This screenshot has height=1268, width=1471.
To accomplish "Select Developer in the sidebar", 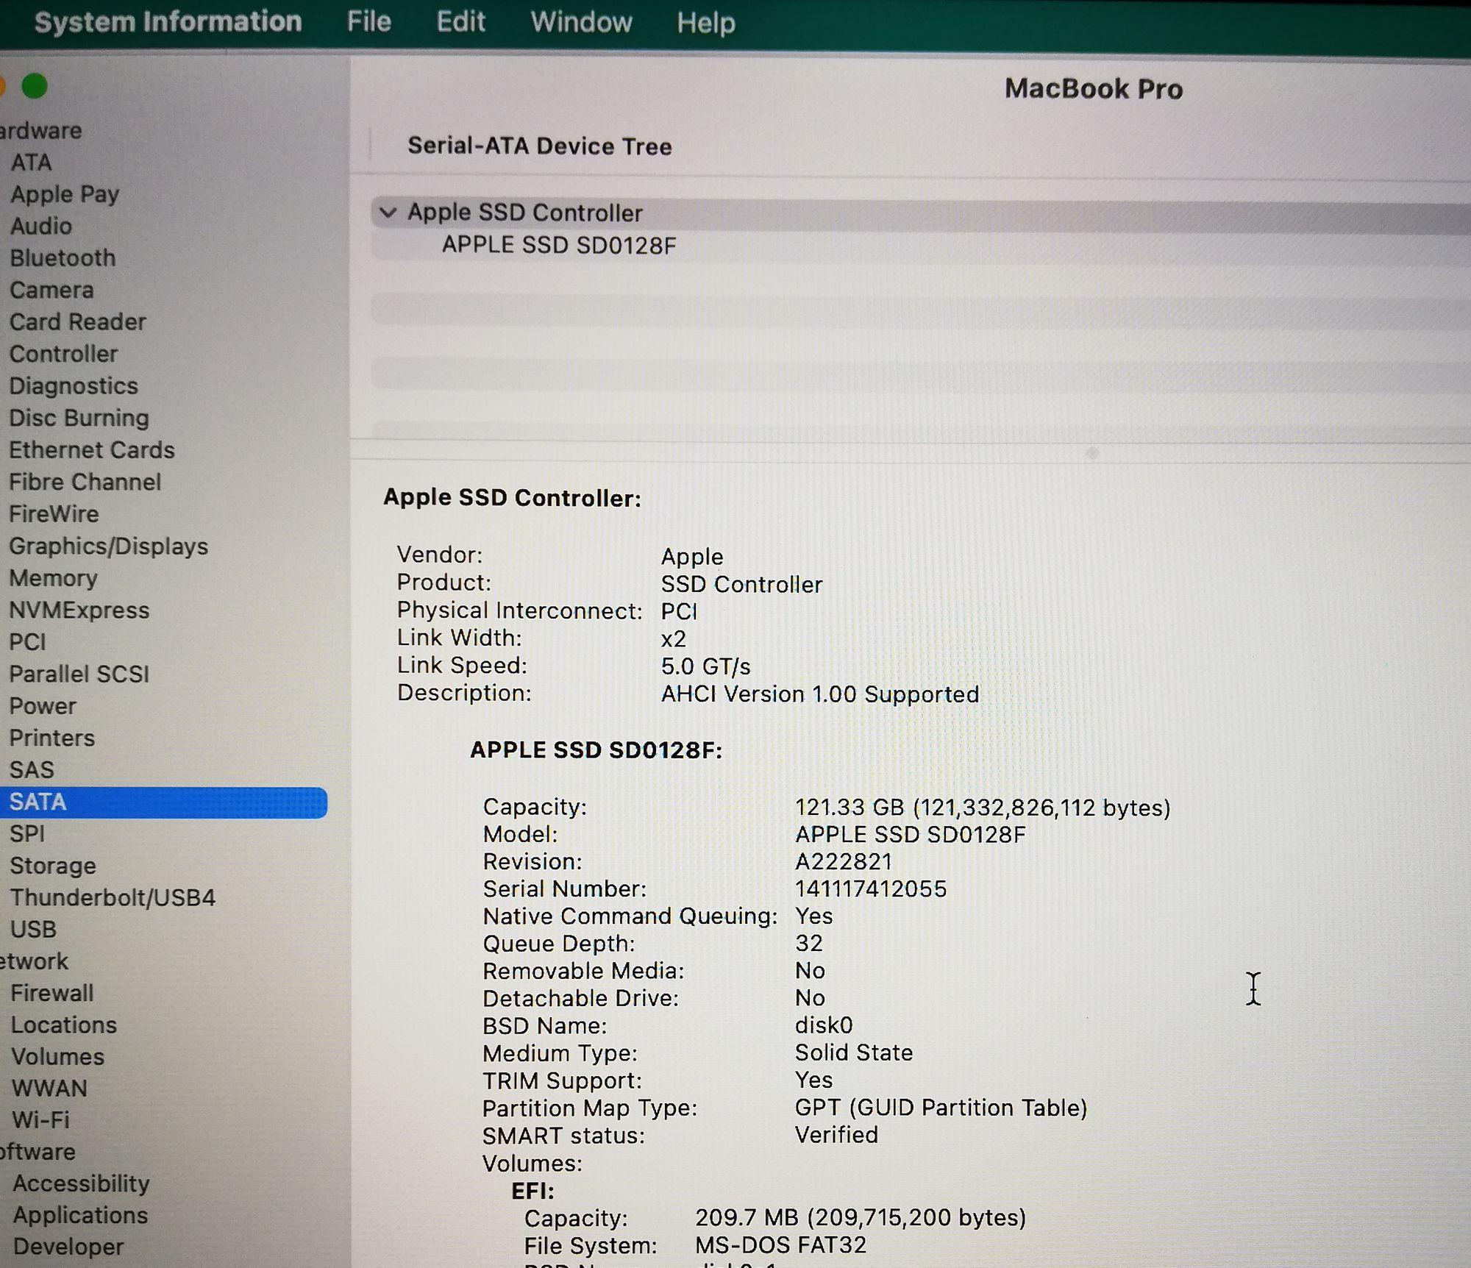I will click(x=68, y=1247).
